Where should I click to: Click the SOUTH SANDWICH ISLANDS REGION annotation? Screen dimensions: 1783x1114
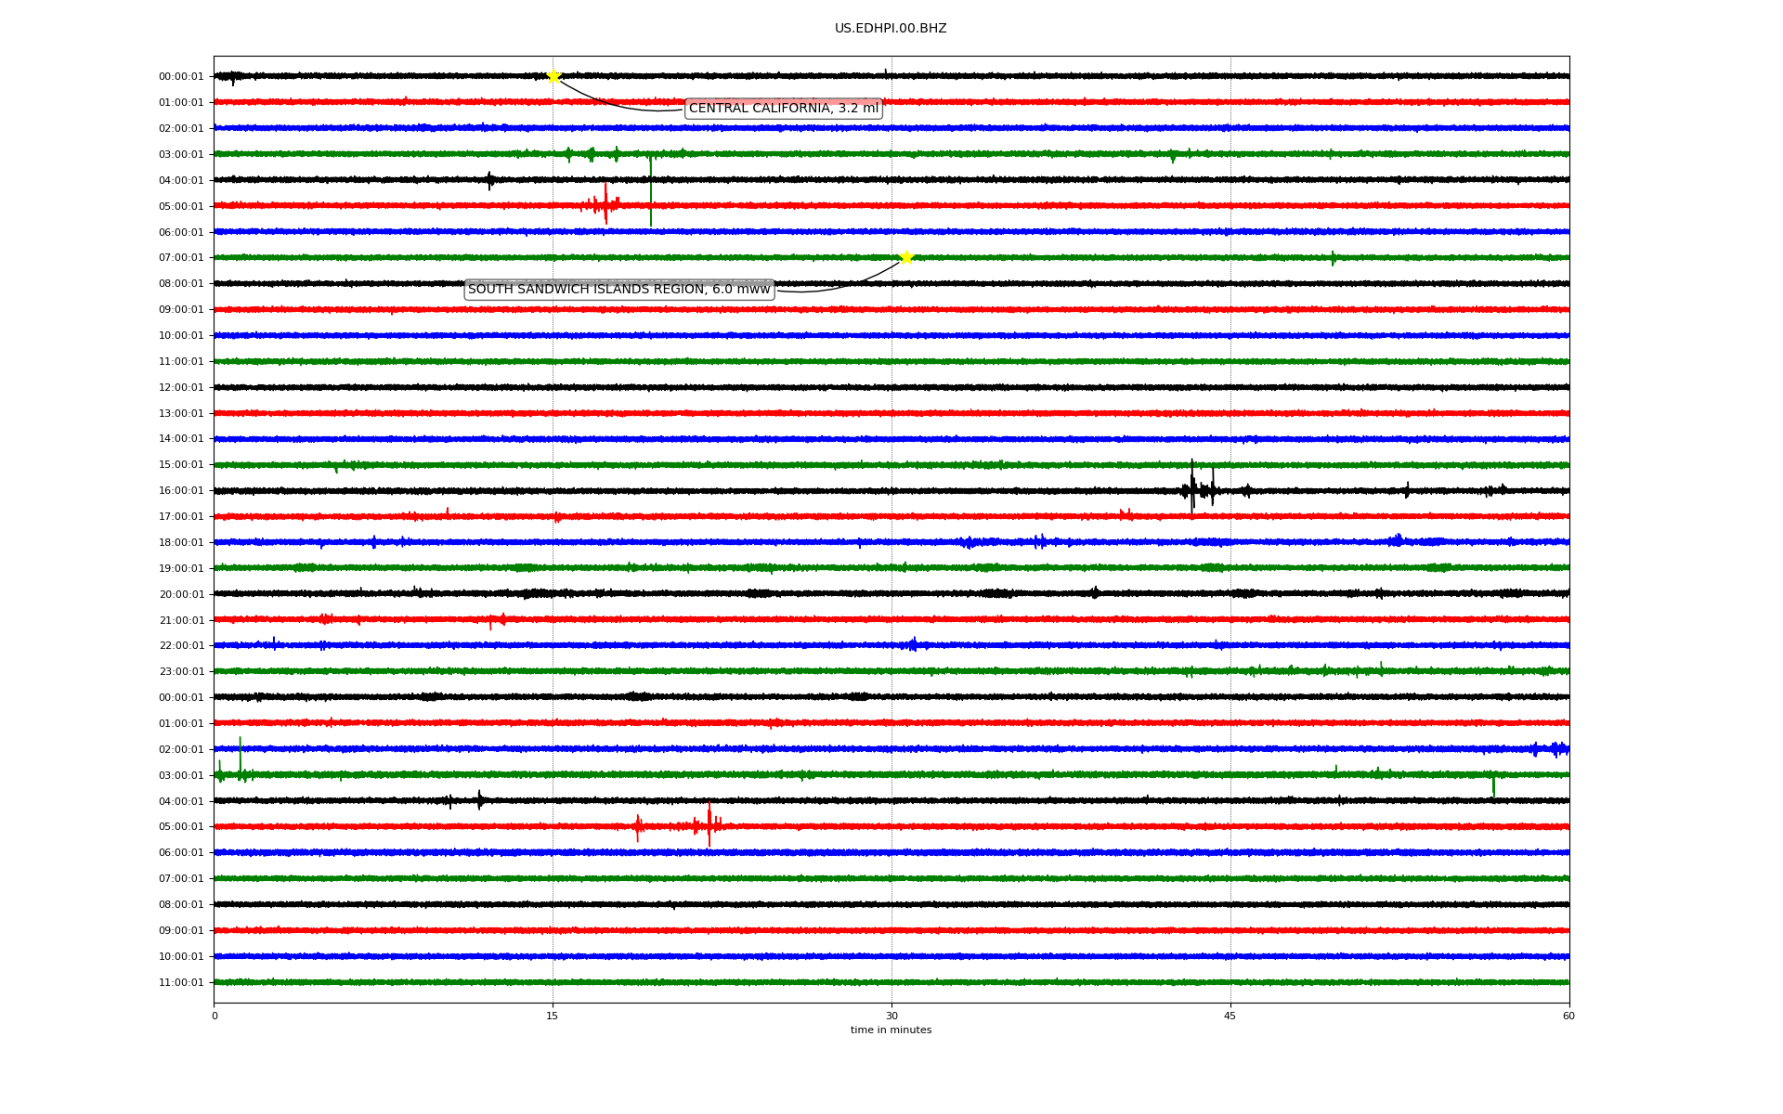(x=619, y=290)
